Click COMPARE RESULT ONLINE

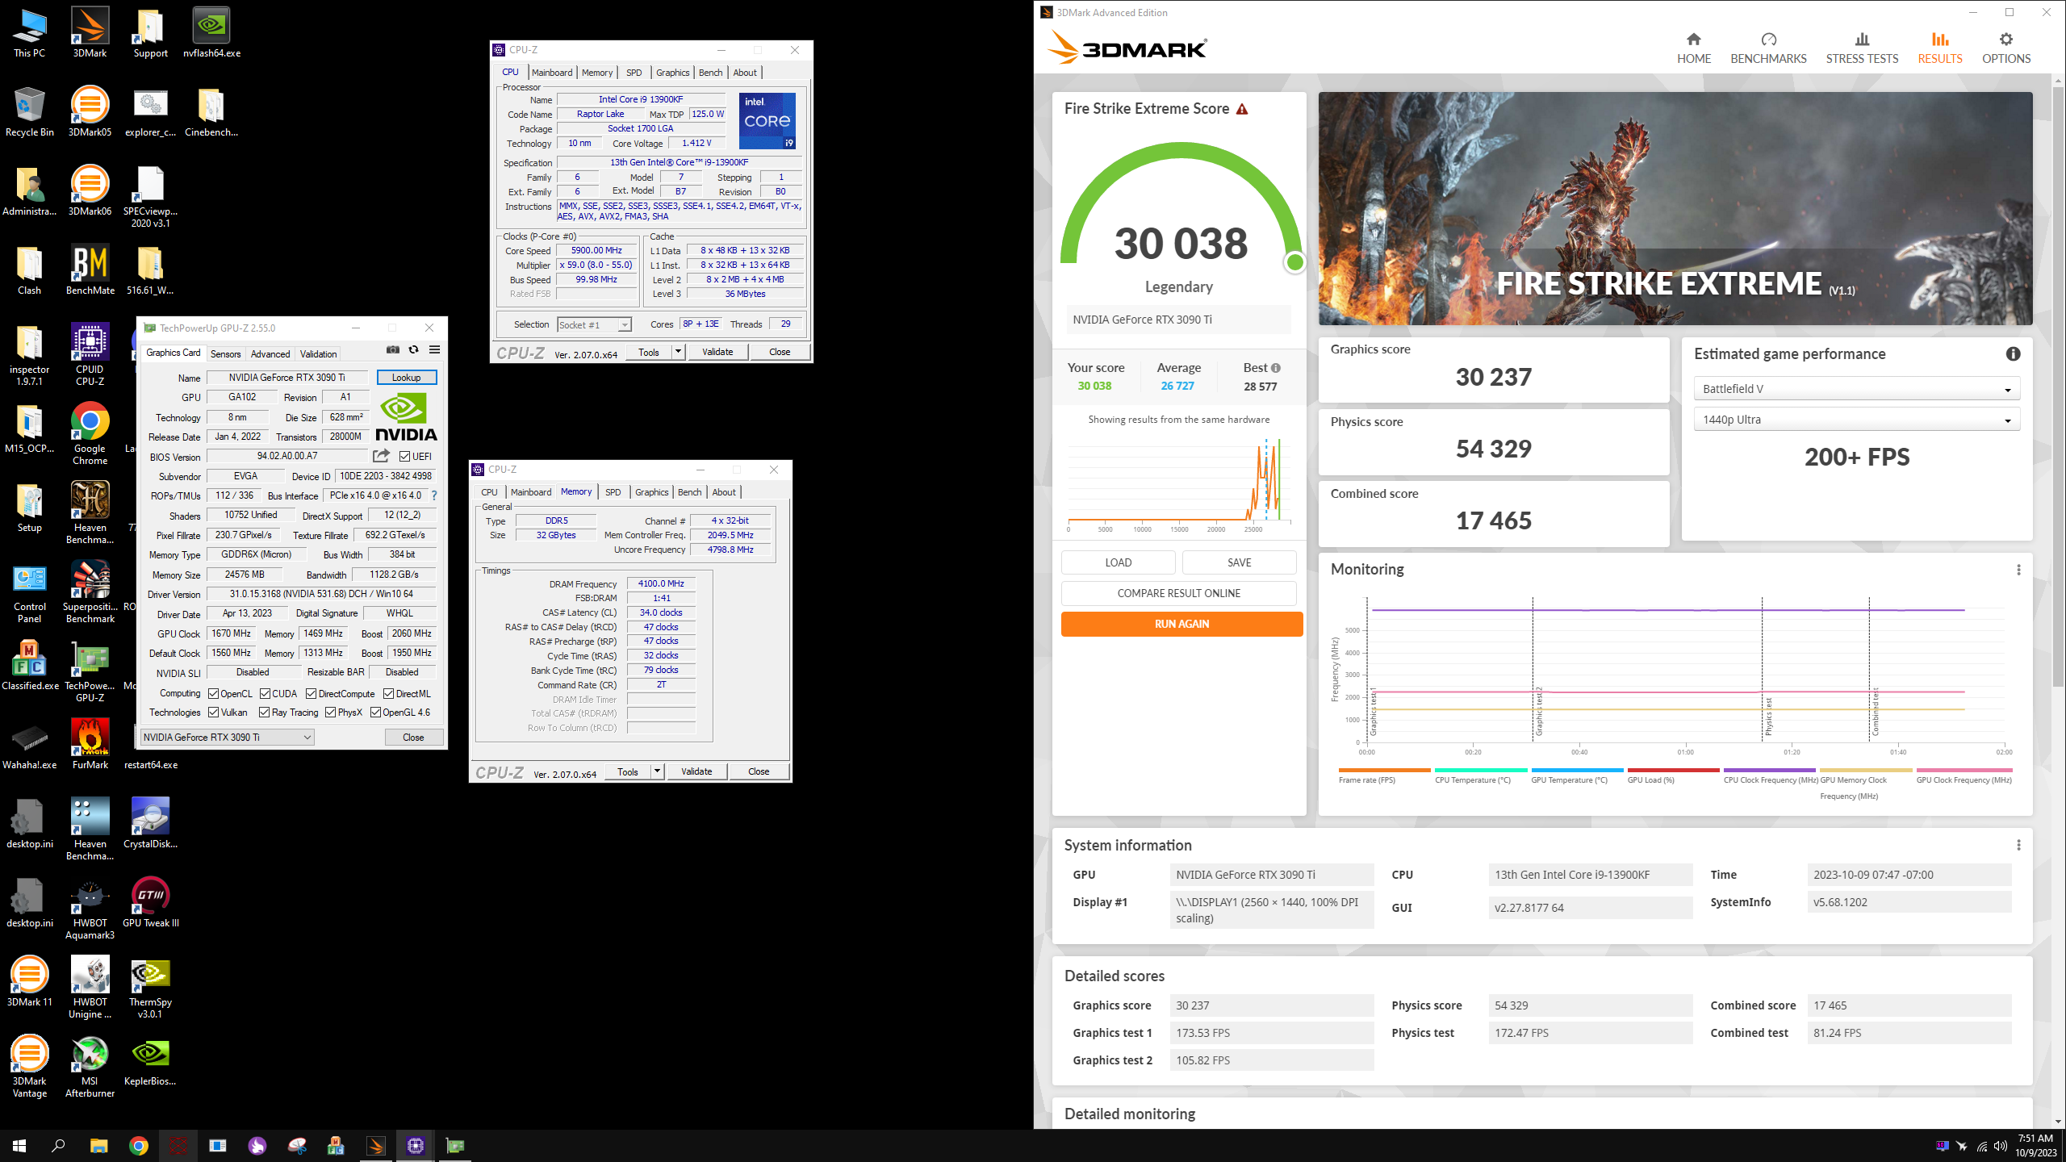1178,593
